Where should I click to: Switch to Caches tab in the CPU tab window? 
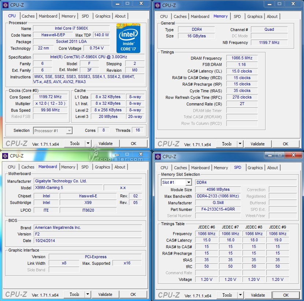tap(28, 16)
